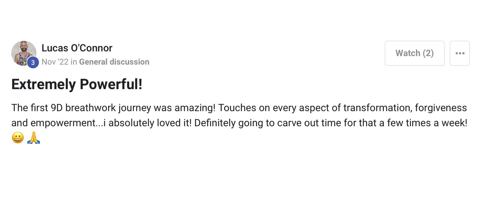Open the three-dot more options menu
The width and height of the screenshot is (482, 199).
[x=460, y=53]
